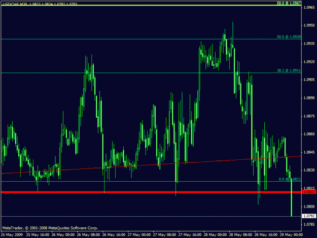Click the "28 May 08:00" time axis label

(x=240, y=234)
